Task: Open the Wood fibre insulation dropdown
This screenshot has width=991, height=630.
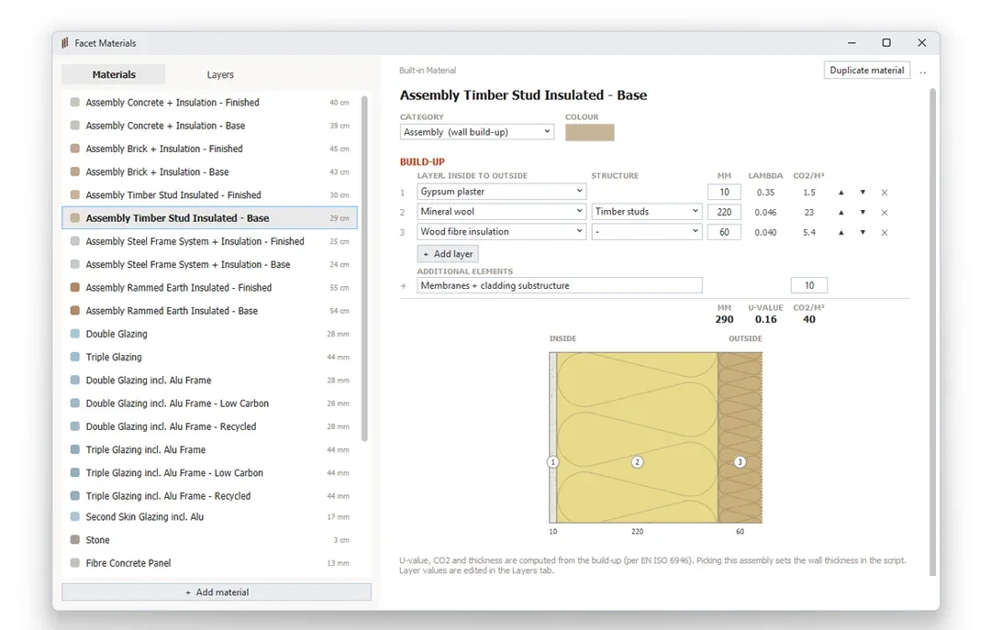Action: pos(501,232)
